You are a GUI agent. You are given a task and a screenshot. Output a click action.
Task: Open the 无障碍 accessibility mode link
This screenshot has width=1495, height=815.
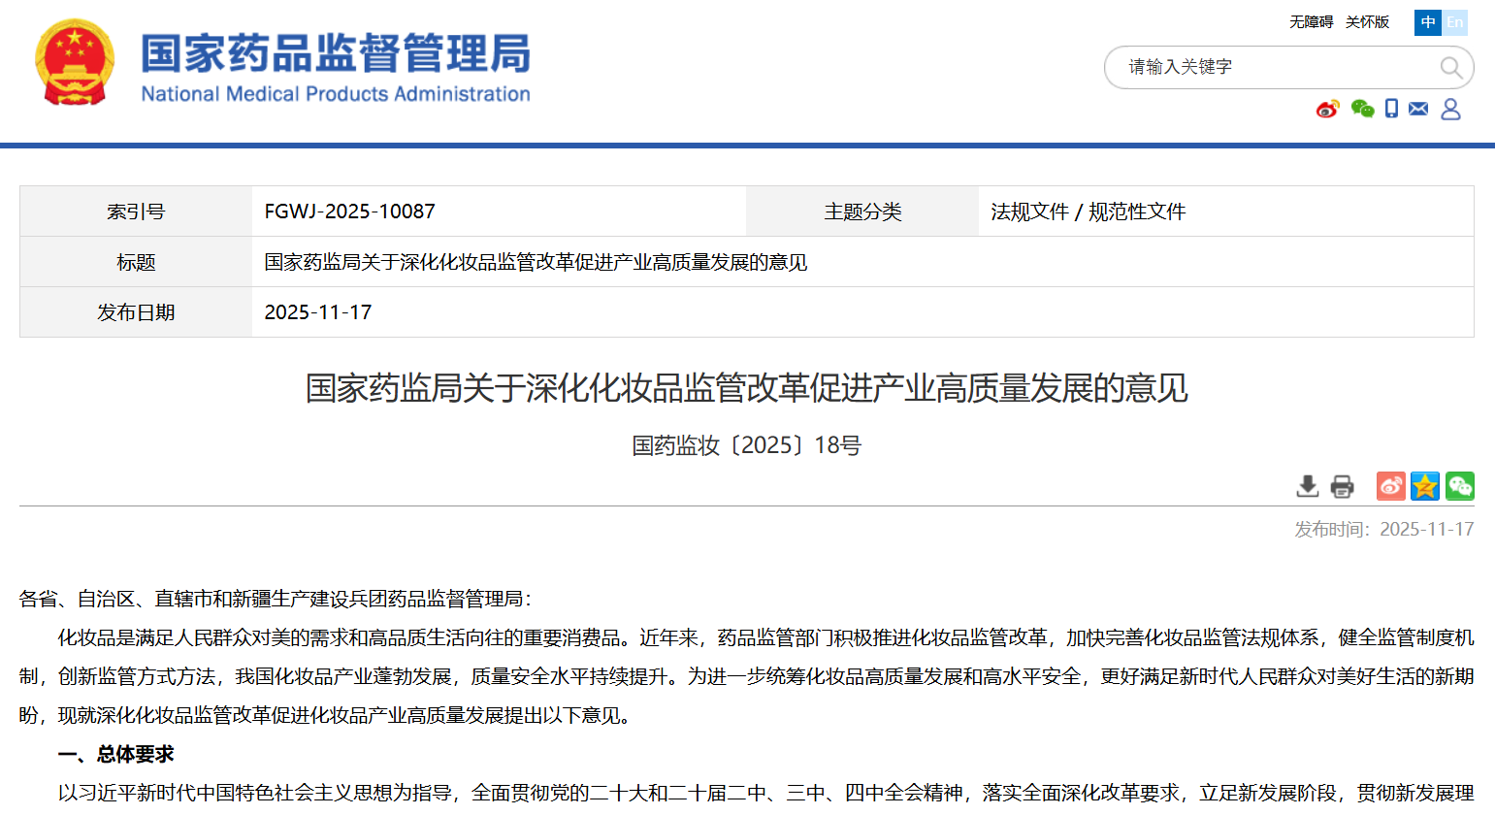point(1311,22)
